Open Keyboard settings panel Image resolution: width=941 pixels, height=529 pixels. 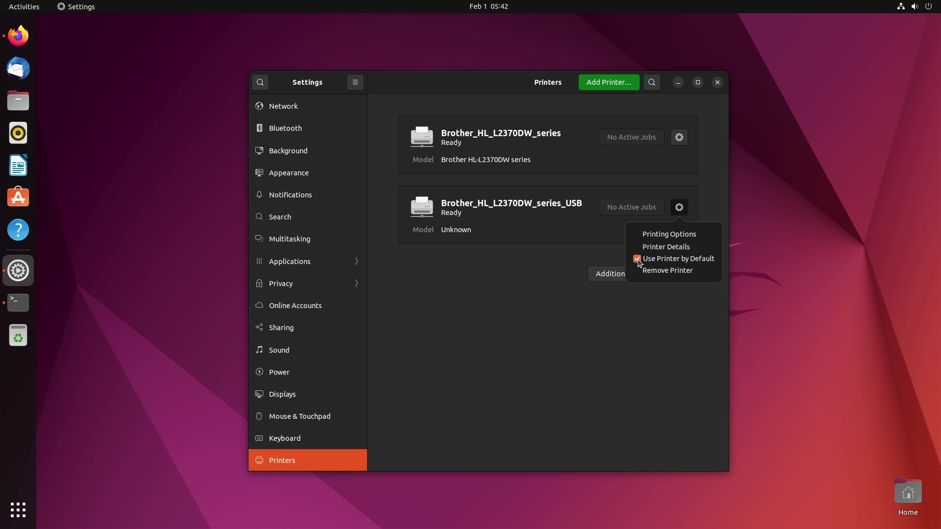[308, 438]
